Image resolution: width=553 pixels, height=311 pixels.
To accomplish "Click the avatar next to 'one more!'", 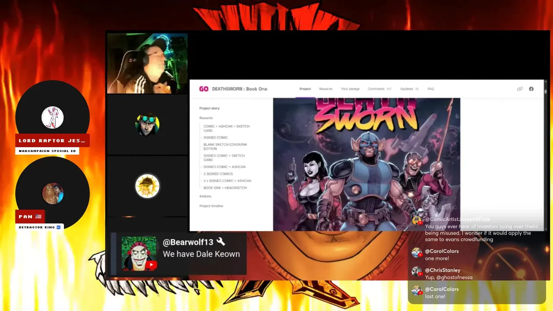I will (x=416, y=253).
